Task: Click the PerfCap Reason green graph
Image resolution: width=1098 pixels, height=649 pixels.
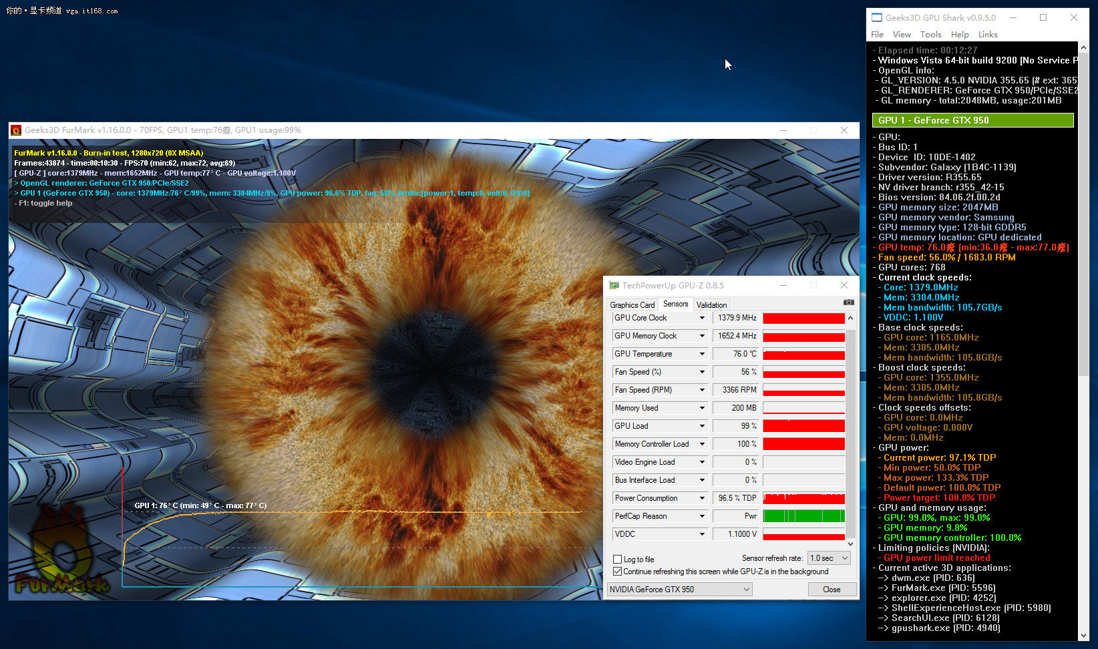Action: pos(803,516)
